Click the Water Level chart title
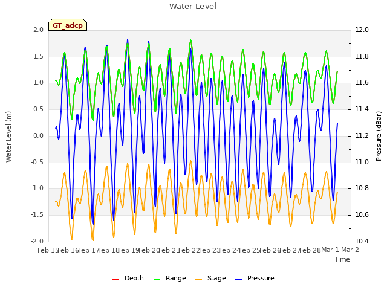 (x=193, y=6)
